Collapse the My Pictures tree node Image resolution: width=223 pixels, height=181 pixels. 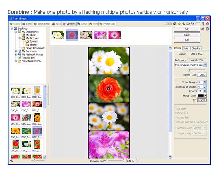pyautogui.click(x=19, y=38)
